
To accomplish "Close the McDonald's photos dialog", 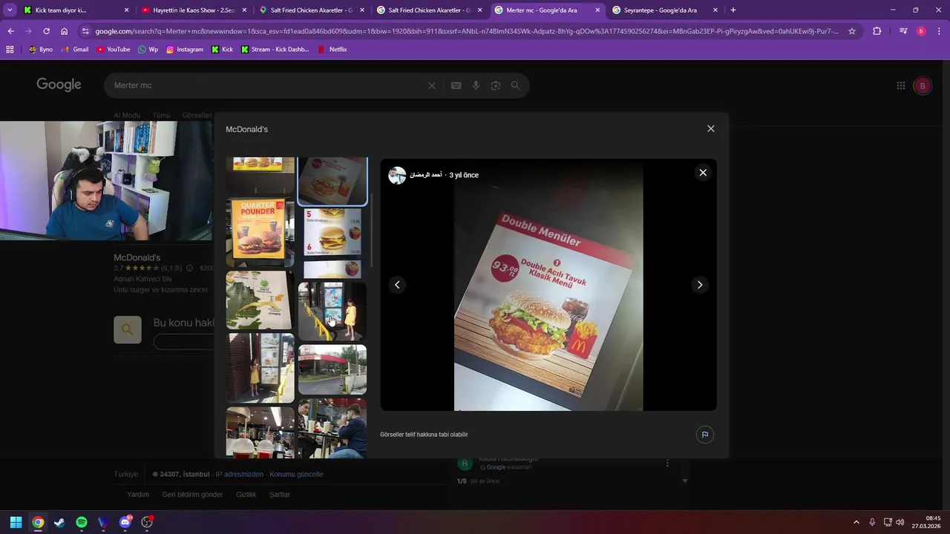I will pos(710,128).
